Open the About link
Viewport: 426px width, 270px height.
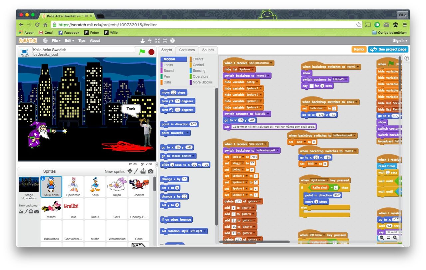pos(95,41)
